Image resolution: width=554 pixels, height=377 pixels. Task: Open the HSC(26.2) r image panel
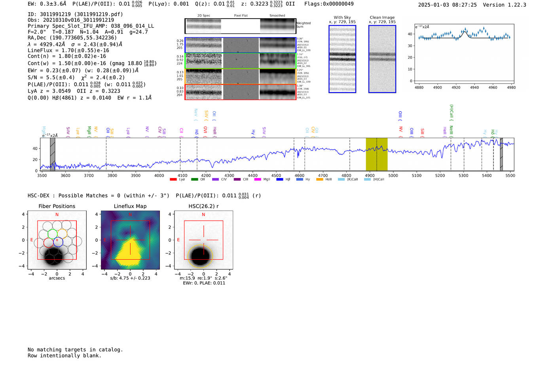pyautogui.click(x=203, y=240)
